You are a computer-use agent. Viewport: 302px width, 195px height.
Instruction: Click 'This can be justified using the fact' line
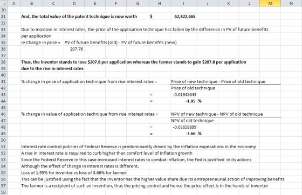(153, 179)
